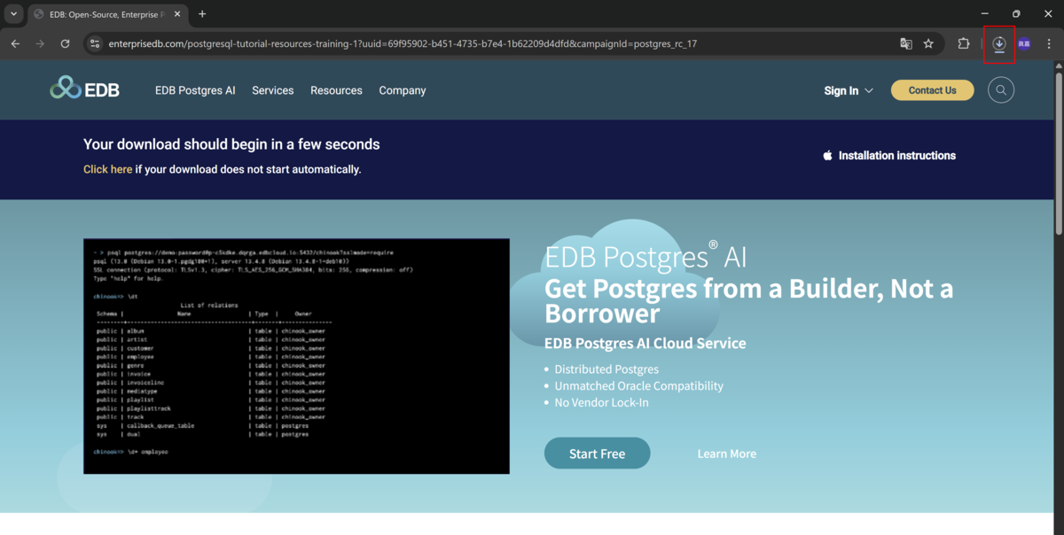Screen dimensions: 1064x535
Task: Open the browser extensions puzzle icon
Action: pos(963,43)
